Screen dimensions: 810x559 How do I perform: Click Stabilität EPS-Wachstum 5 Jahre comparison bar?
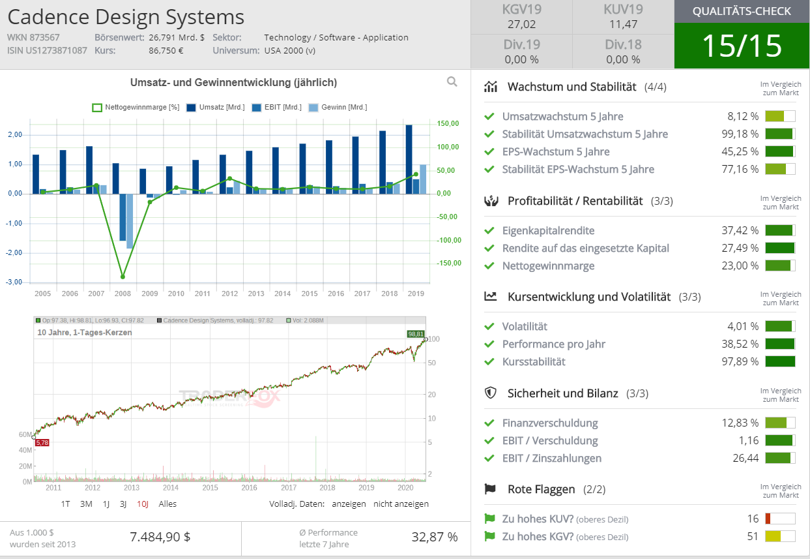[780, 170]
